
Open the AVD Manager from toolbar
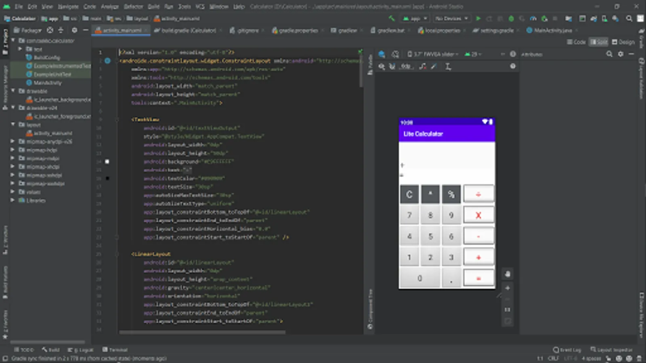coord(604,19)
